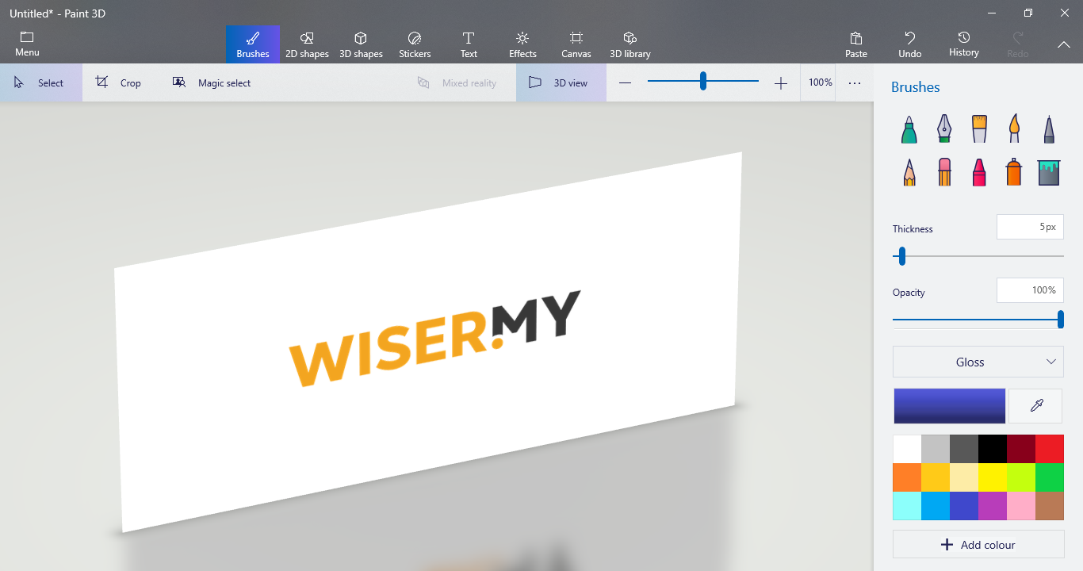
Task: Choose the Oil brush tool
Action: pos(979,129)
